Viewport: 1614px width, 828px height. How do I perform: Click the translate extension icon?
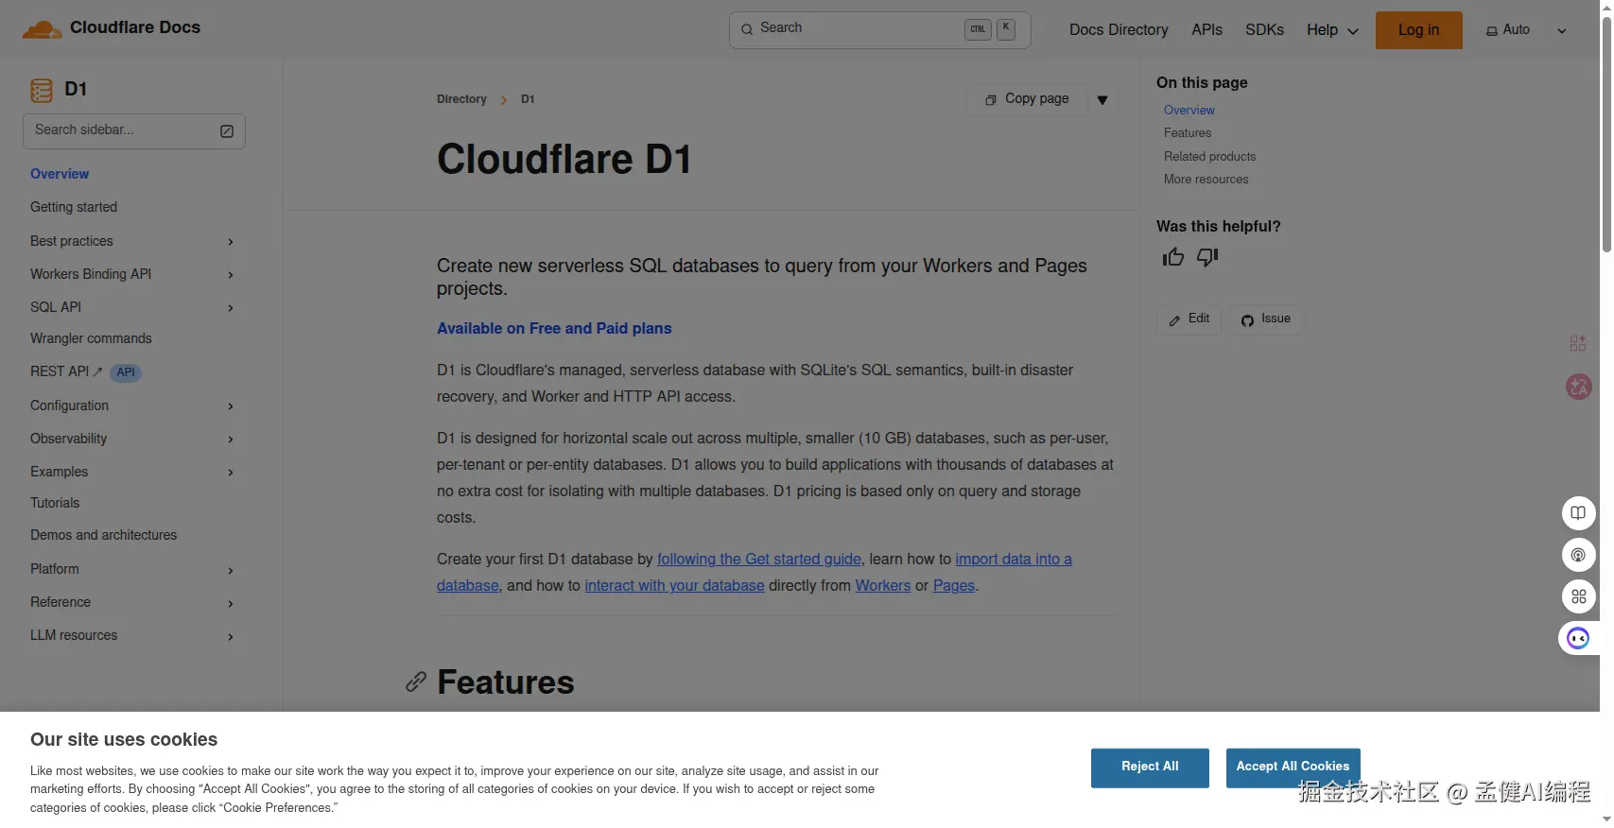tap(1578, 387)
